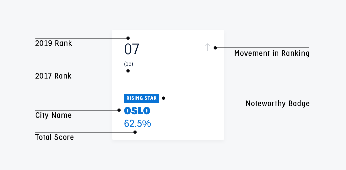Click the 62.5% total score

[137, 123]
